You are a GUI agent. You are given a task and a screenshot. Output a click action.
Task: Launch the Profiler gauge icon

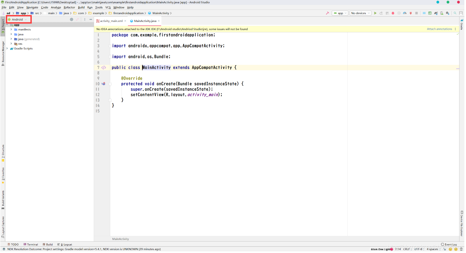point(405,13)
